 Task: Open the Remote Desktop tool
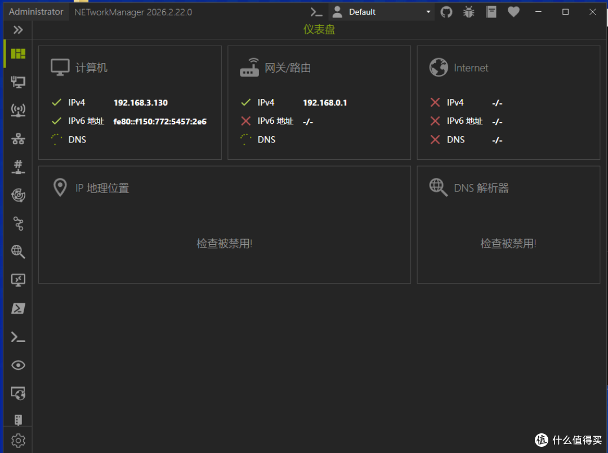[x=18, y=280]
